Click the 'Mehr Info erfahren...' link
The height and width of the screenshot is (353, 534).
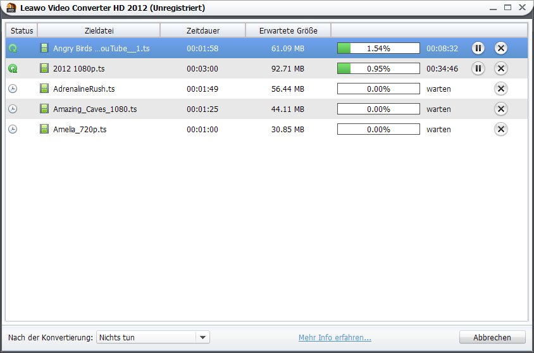click(x=335, y=338)
